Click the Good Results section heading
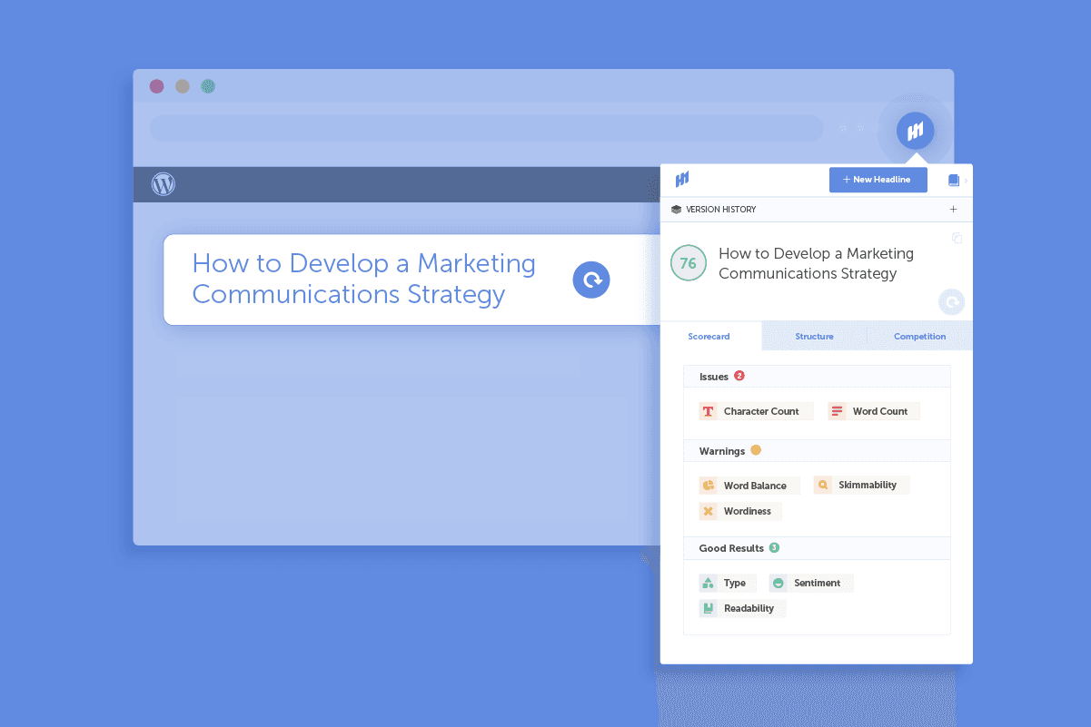 (731, 548)
